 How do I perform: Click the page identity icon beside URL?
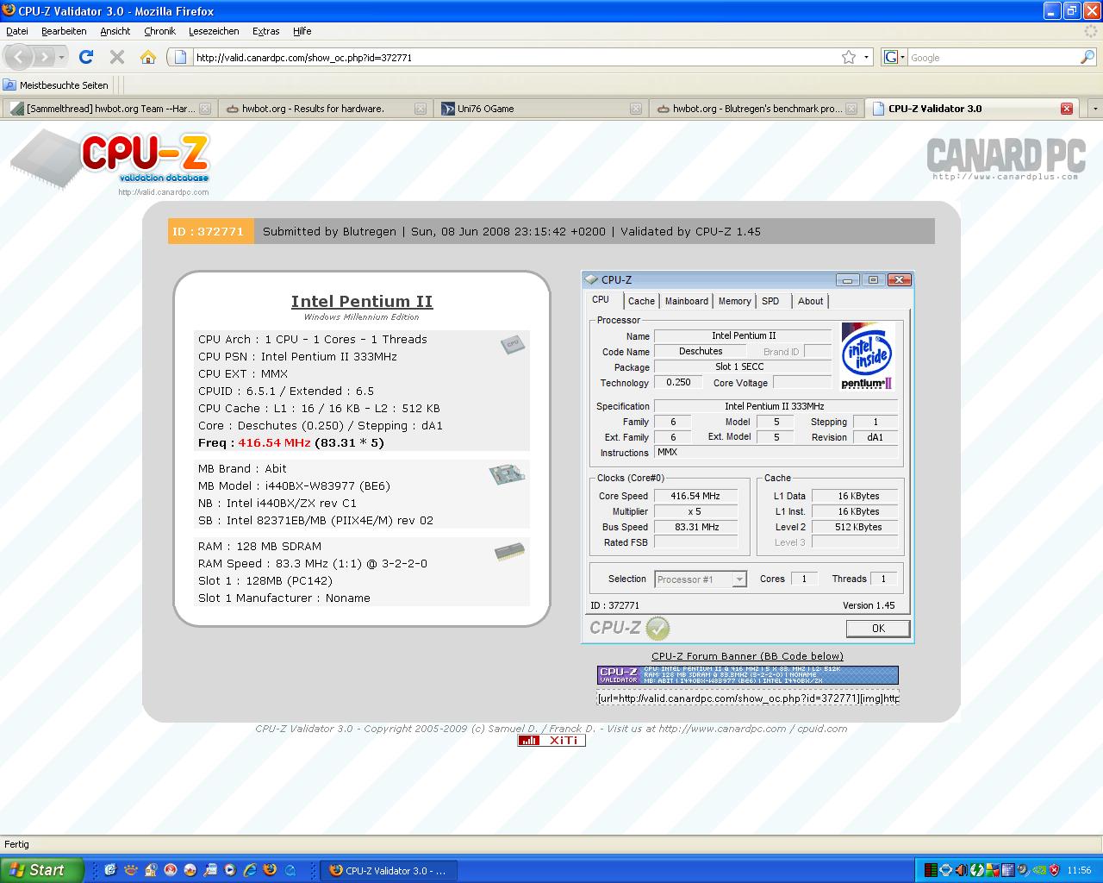pyautogui.click(x=180, y=57)
